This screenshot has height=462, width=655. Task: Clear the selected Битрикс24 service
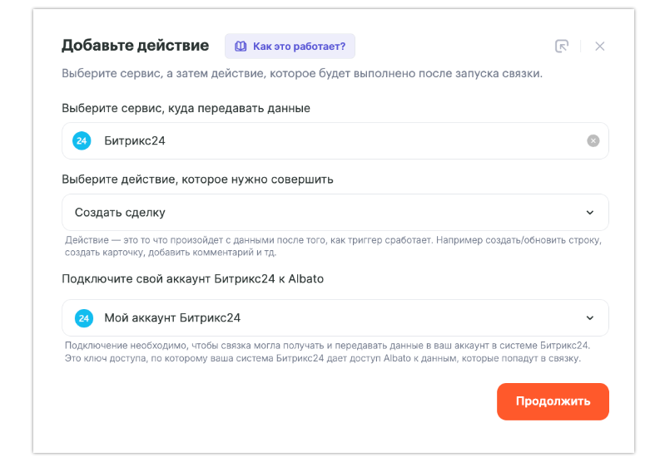[x=593, y=141]
